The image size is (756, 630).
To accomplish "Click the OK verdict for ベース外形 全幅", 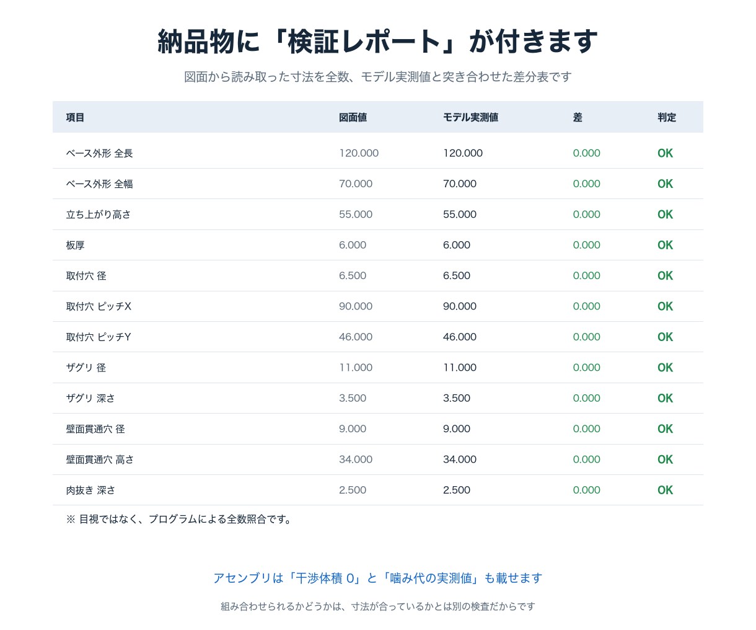I will pyautogui.click(x=666, y=184).
